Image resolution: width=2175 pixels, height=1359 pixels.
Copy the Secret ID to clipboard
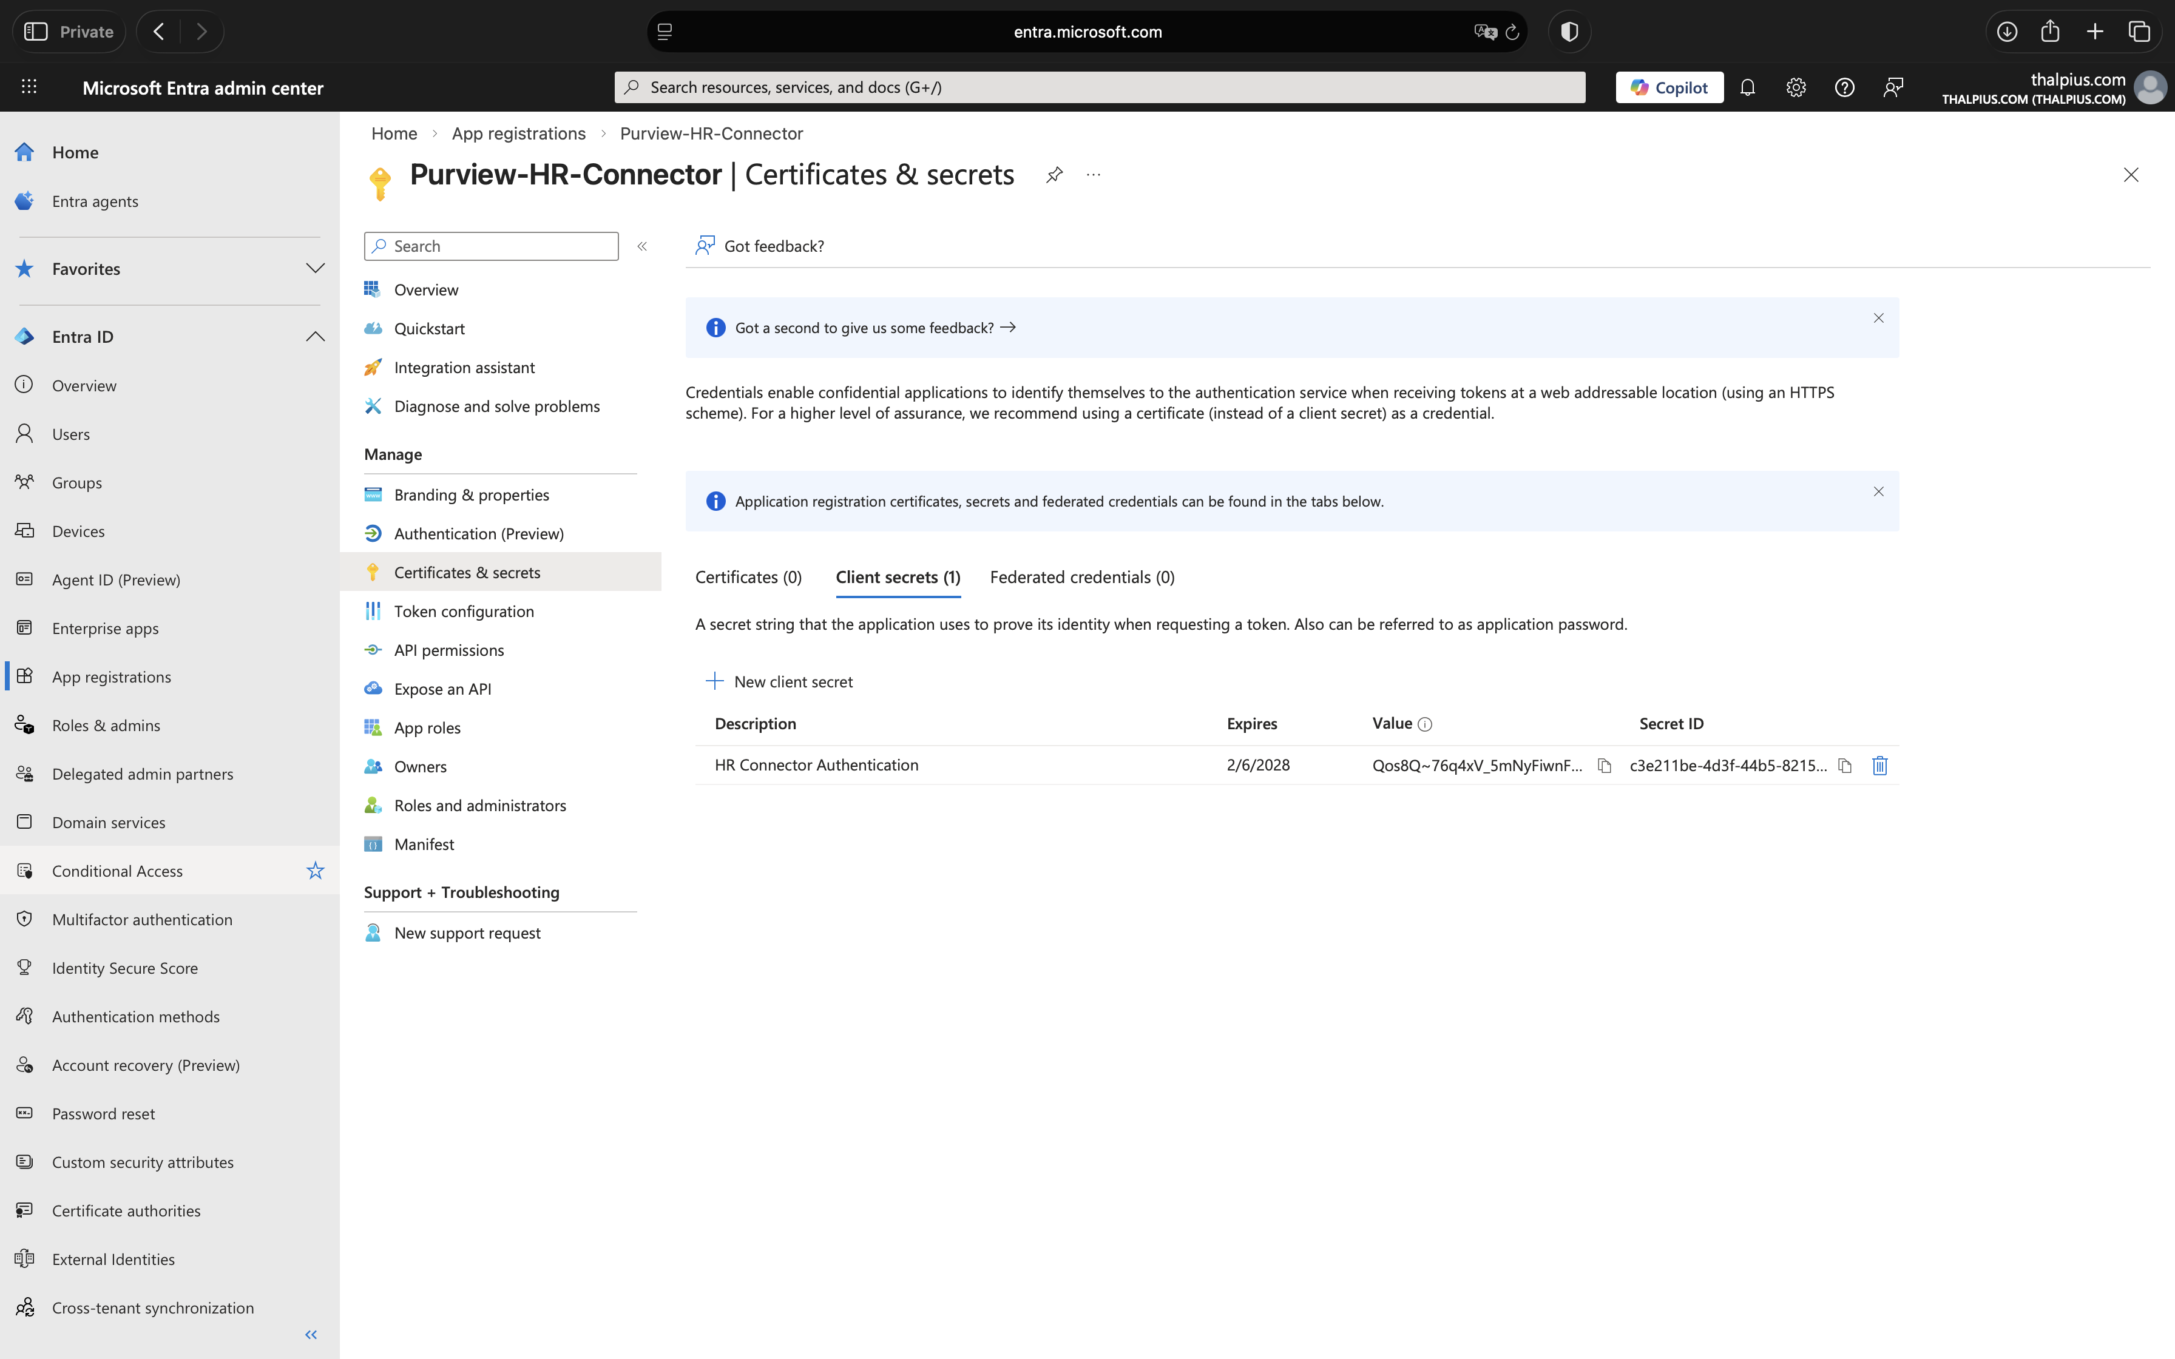[x=1845, y=766]
